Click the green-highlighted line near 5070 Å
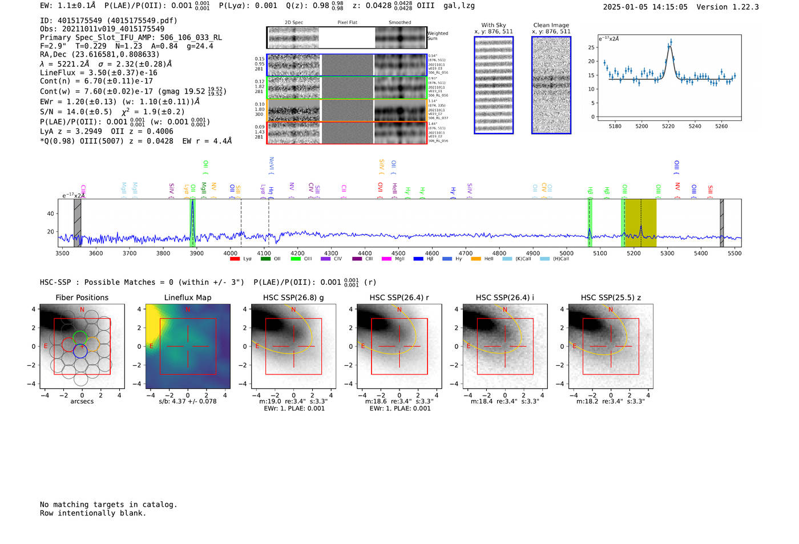 [x=590, y=223]
